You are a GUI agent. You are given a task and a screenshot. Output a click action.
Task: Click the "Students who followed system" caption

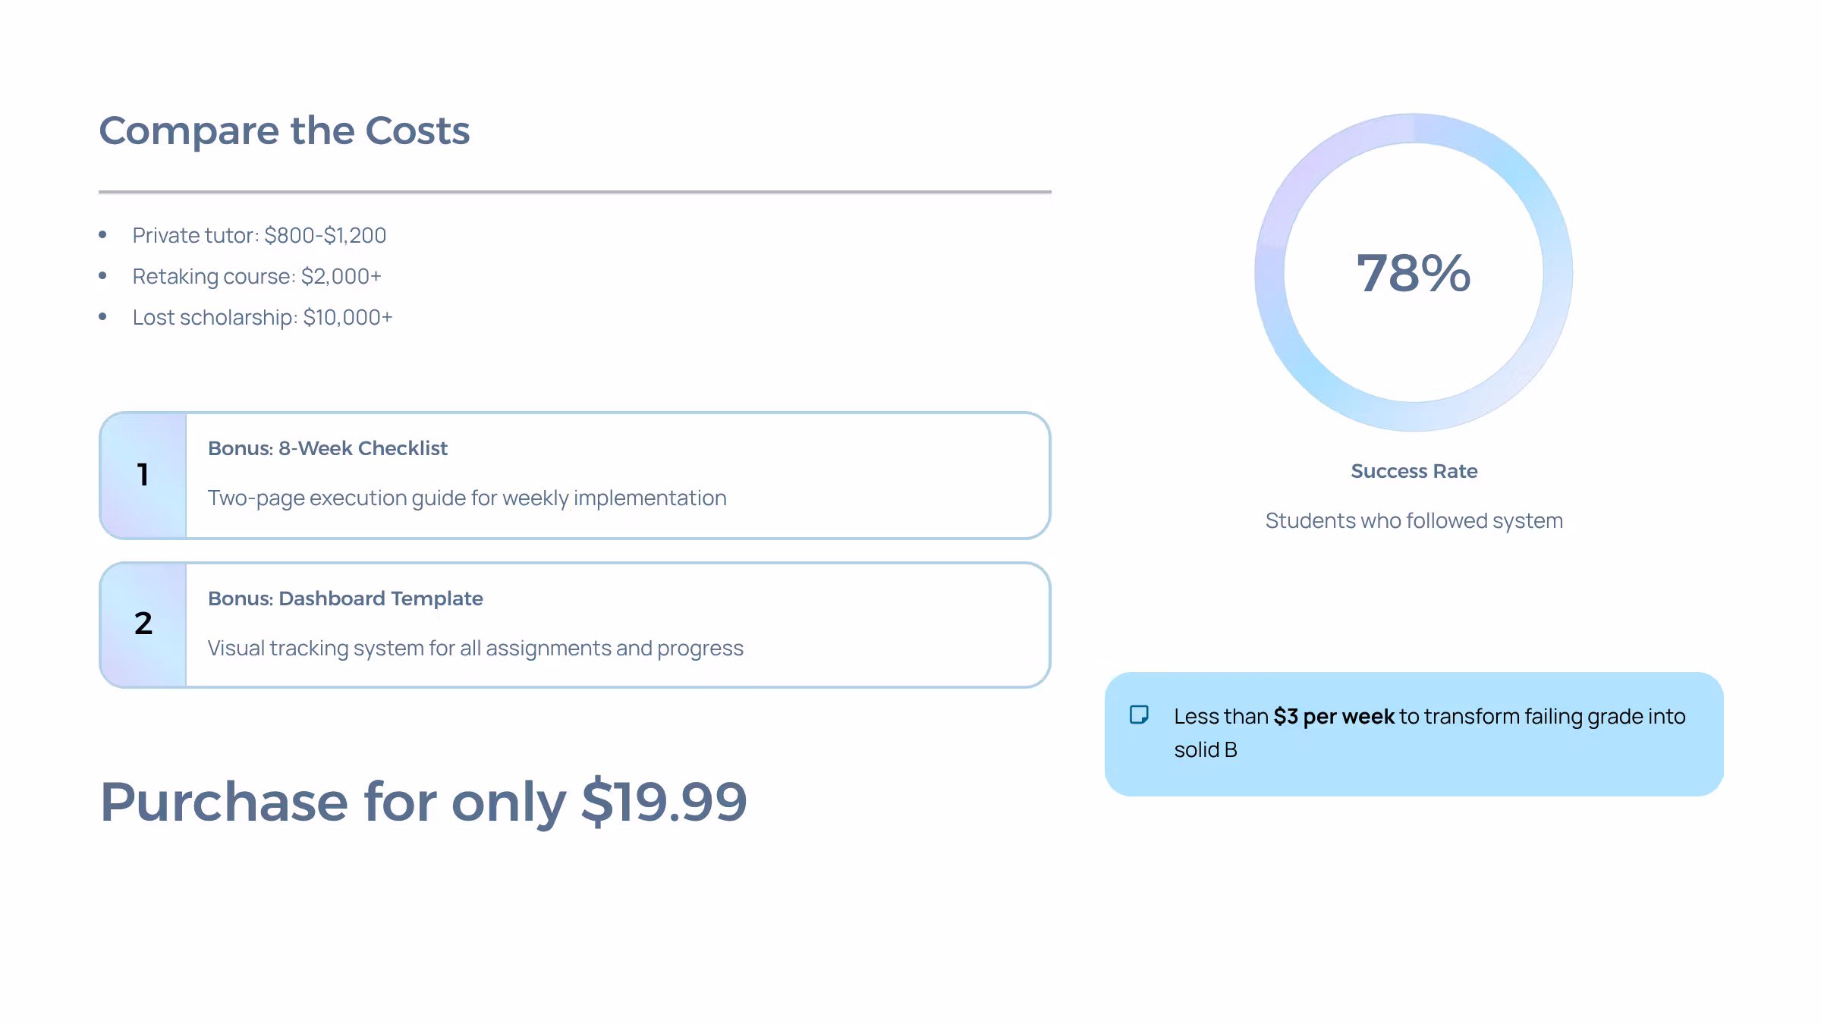click(1414, 520)
